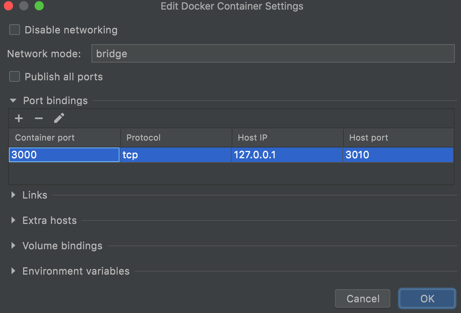This screenshot has height=313, width=461.
Task: Check Publish all ports
Action: coord(14,76)
